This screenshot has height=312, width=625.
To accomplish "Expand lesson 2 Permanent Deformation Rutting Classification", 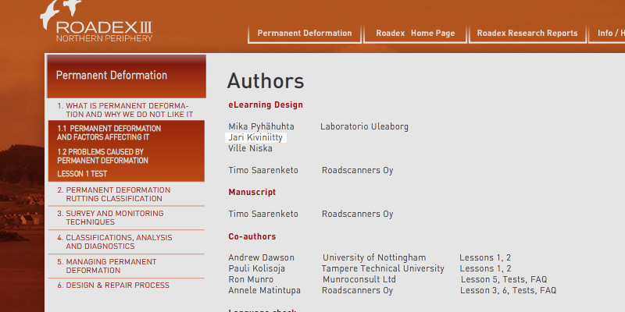I will (113, 194).
